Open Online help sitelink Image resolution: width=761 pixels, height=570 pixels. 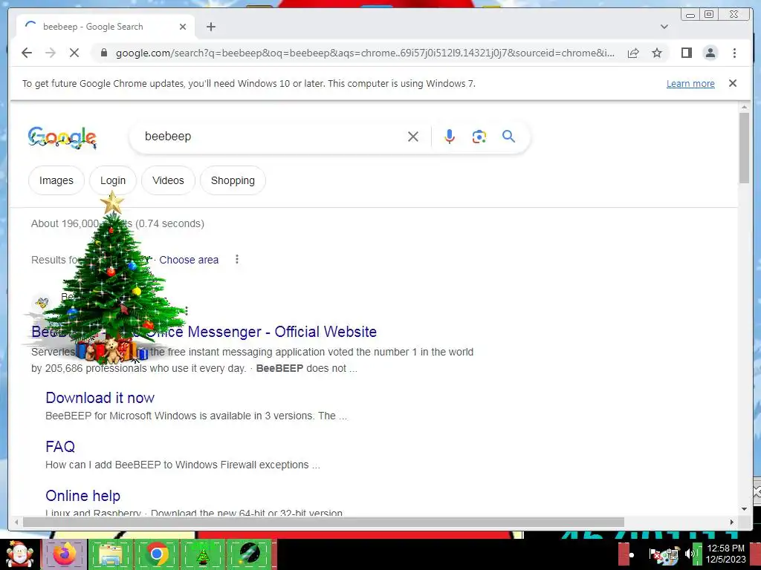point(83,496)
